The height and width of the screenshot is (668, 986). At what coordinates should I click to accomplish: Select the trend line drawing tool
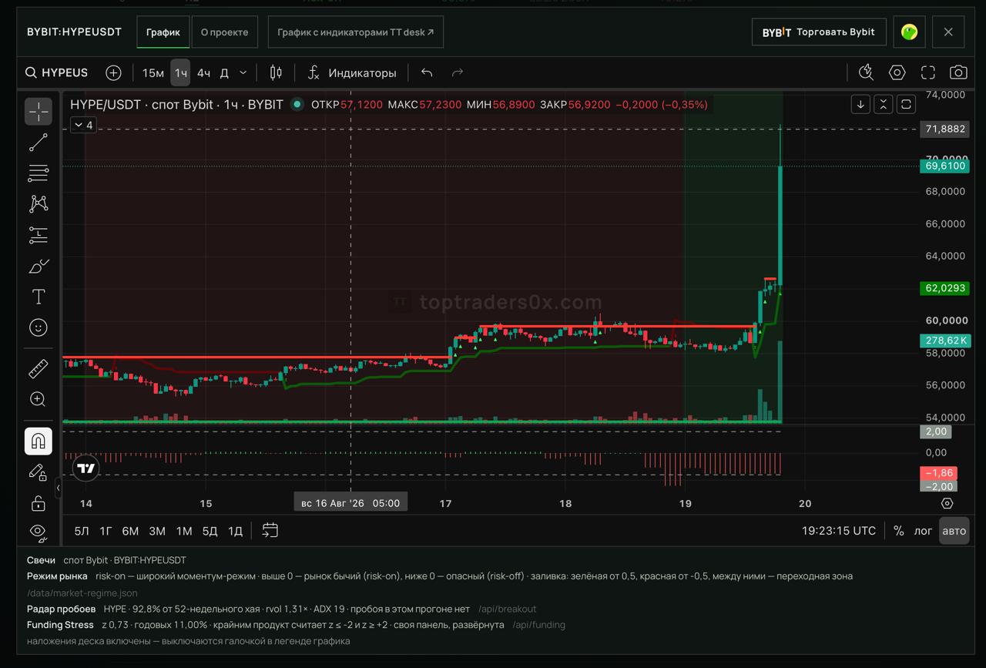point(39,143)
